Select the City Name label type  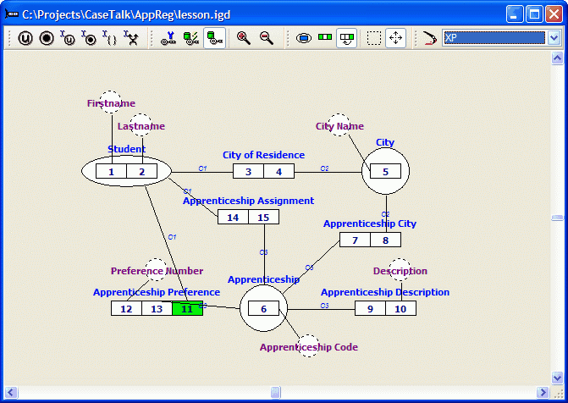pyautogui.click(x=339, y=126)
